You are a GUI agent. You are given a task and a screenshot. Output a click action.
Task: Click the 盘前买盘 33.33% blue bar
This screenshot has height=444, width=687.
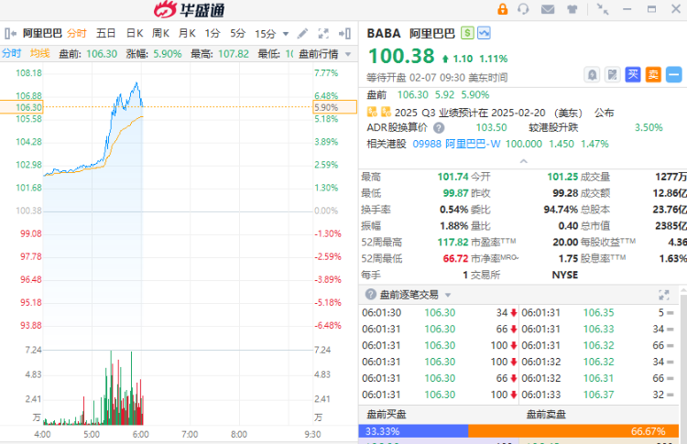click(413, 431)
